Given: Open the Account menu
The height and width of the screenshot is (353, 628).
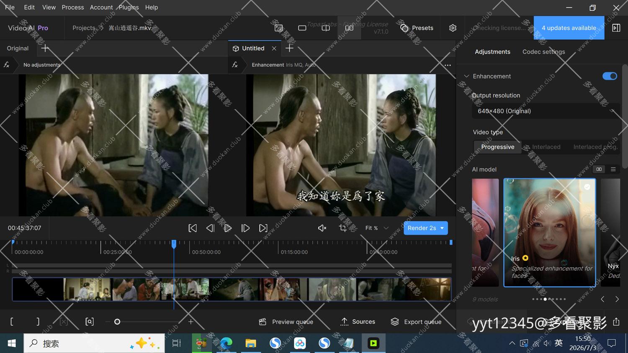Looking at the screenshot, I should coord(101,7).
